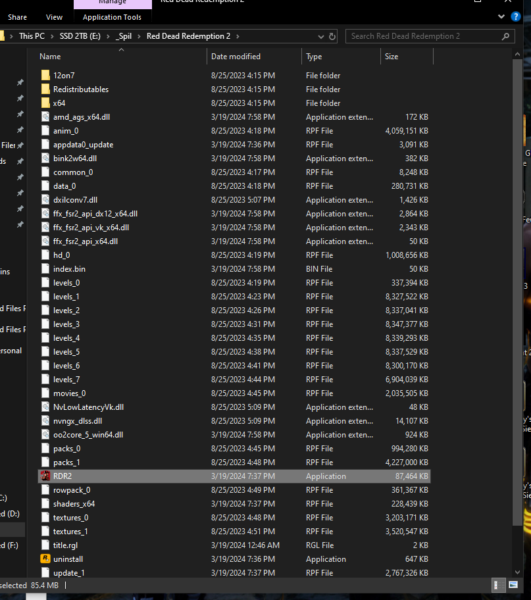
Task: Go to the _Spil breadcrumb folder
Action: [124, 36]
